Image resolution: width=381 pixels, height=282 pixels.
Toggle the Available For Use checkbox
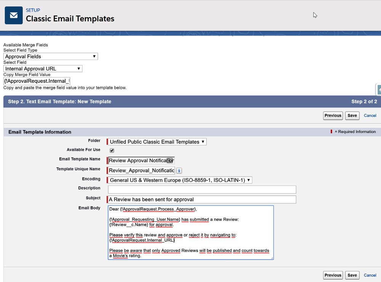click(112, 150)
